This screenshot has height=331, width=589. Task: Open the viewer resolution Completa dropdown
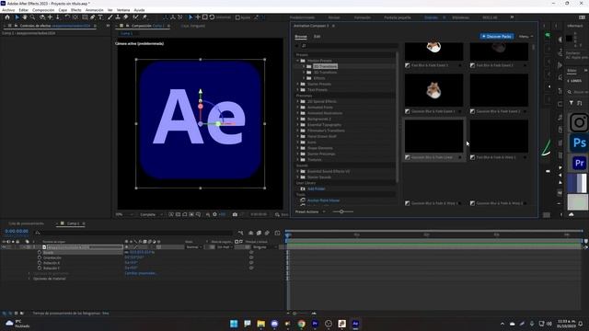pos(151,214)
